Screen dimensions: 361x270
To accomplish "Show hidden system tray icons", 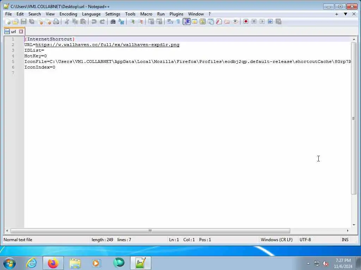I will pyautogui.click(x=308, y=263).
